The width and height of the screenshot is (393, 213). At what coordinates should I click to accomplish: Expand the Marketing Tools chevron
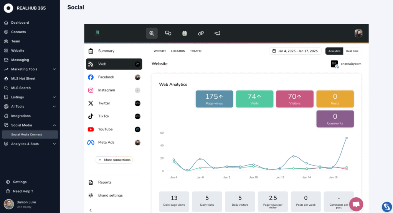[54, 69]
